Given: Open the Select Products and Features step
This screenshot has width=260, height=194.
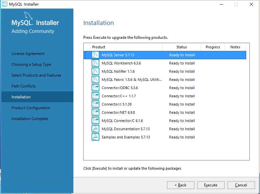Looking at the screenshot, I should [36, 75].
